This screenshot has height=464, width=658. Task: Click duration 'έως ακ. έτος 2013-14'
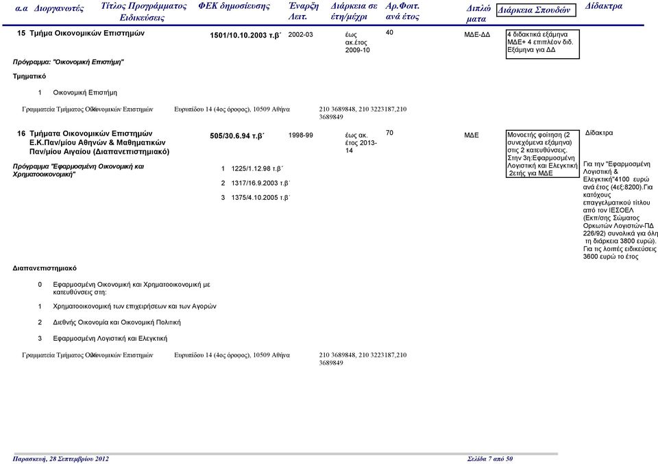click(361, 143)
